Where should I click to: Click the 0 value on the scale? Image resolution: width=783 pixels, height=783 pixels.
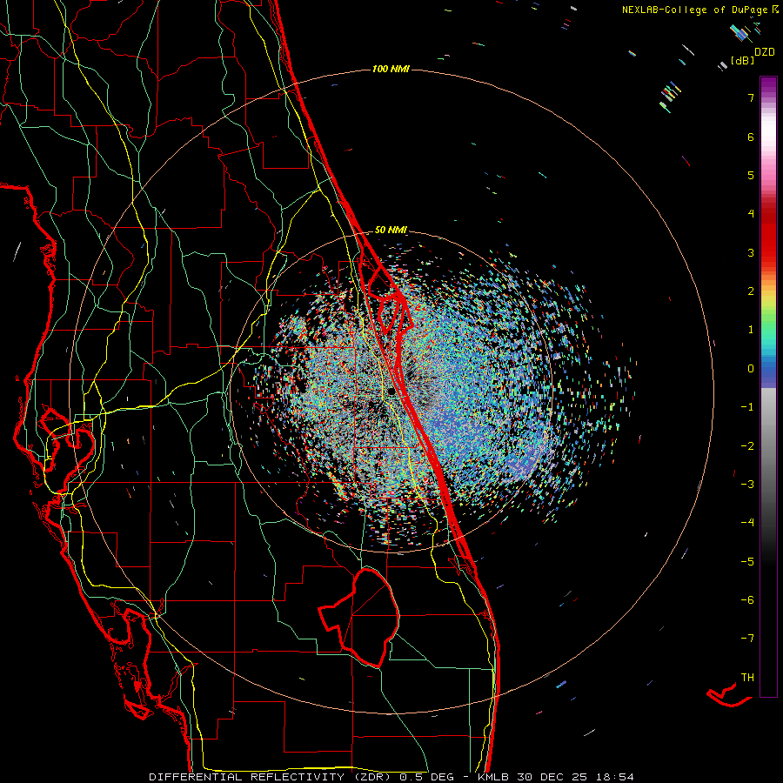coord(751,369)
